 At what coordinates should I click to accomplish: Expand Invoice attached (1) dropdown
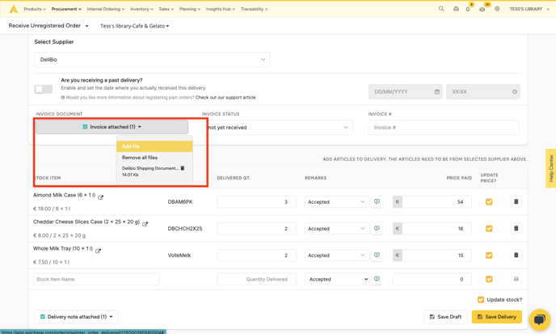pos(112,127)
